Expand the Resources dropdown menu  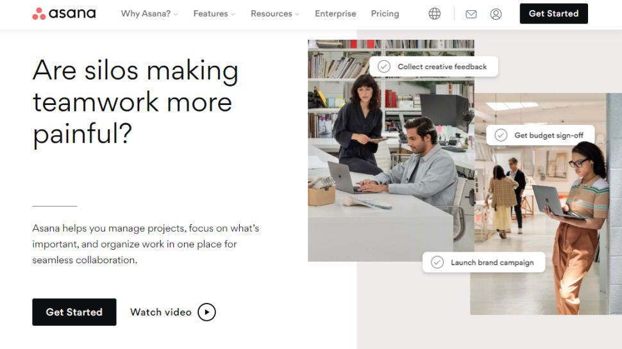274,13
